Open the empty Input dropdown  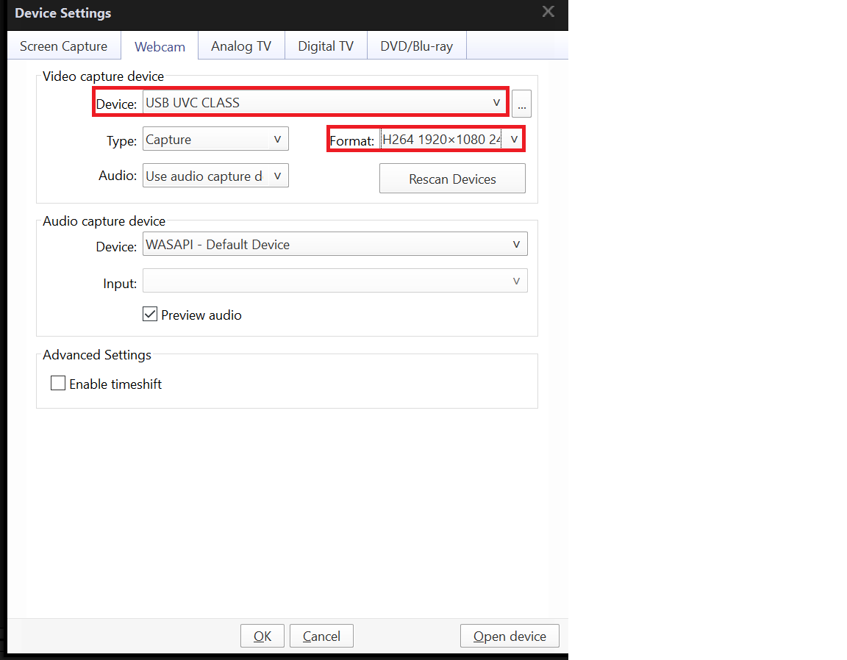(x=335, y=281)
